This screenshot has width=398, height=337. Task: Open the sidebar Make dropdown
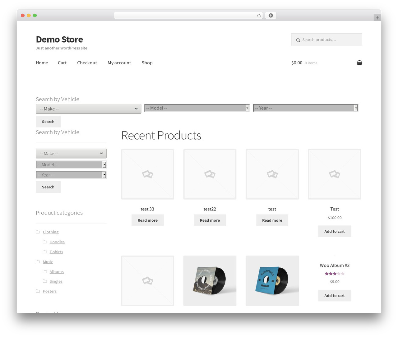coord(71,154)
